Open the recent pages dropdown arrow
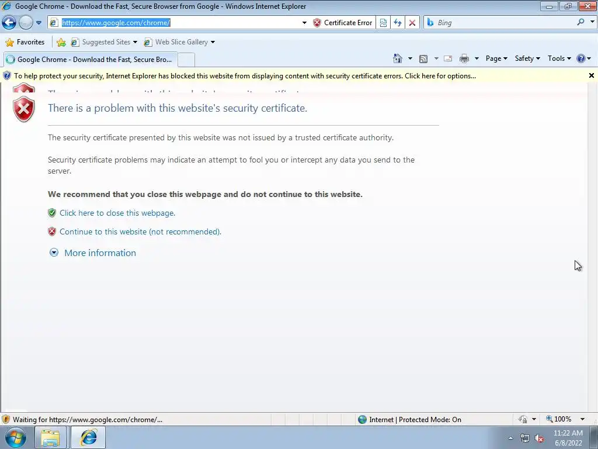Screen dimensions: 598x449 [x=39, y=23]
